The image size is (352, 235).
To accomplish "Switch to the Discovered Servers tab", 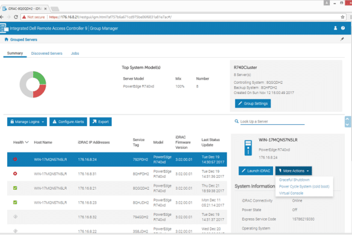I will coord(47,53).
